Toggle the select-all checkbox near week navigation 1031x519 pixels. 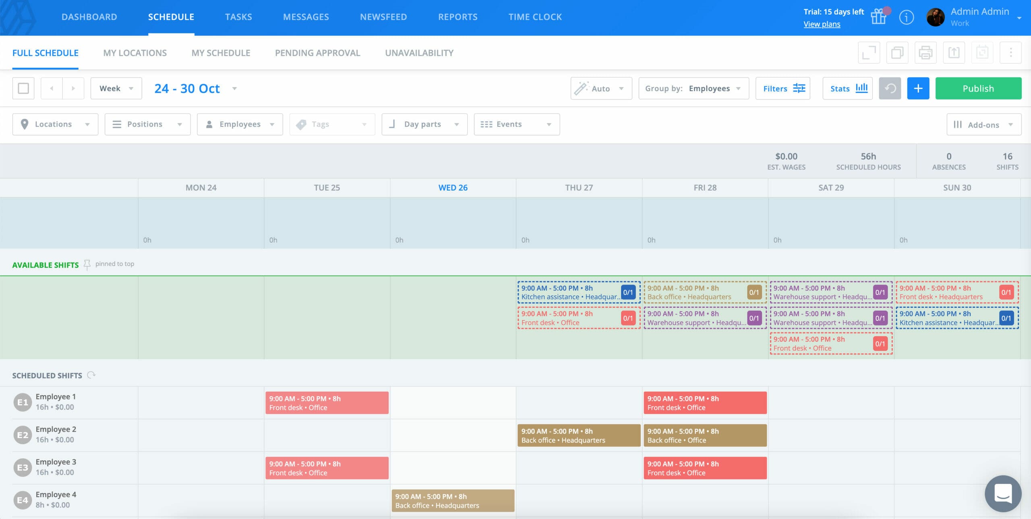coord(23,88)
